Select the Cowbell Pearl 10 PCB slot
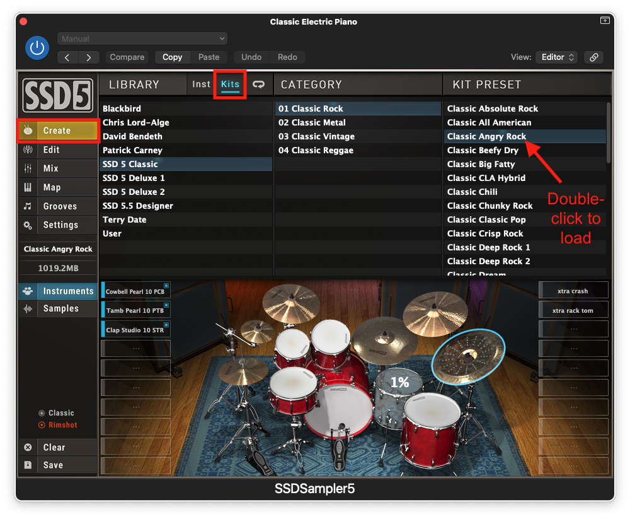Screen dimensions: 630x519 [x=136, y=291]
